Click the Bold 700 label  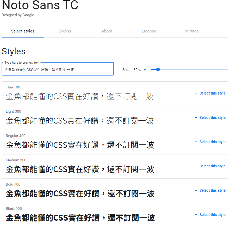tap(13, 185)
